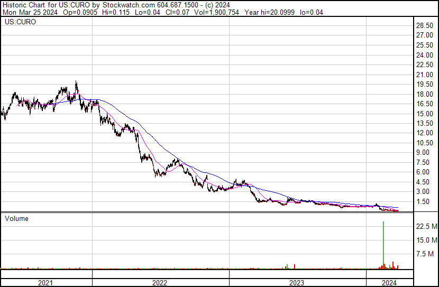
Task: Select the 2022 year label on time axis
Action: (x=160, y=283)
